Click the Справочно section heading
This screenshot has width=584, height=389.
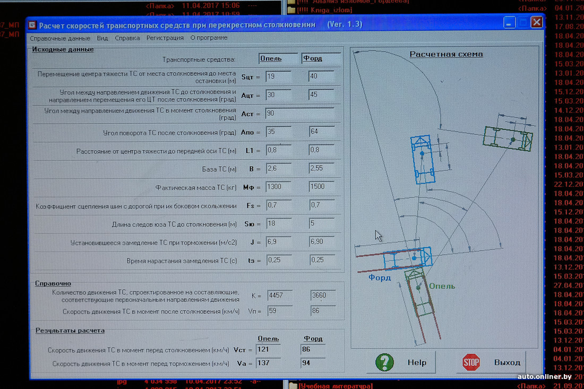[53, 283]
